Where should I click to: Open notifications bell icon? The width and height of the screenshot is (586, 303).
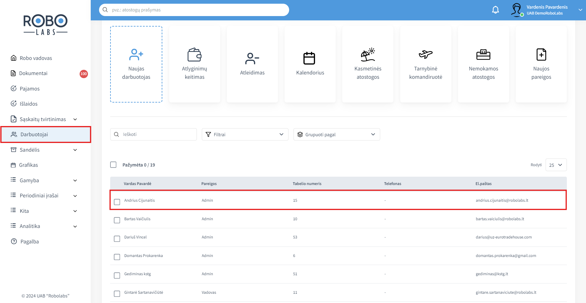pyautogui.click(x=495, y=10)
